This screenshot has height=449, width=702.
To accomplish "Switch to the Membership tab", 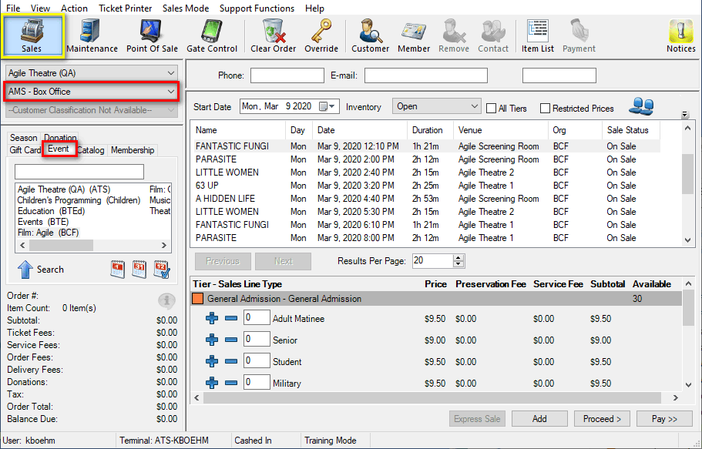I will pos(133,150).
